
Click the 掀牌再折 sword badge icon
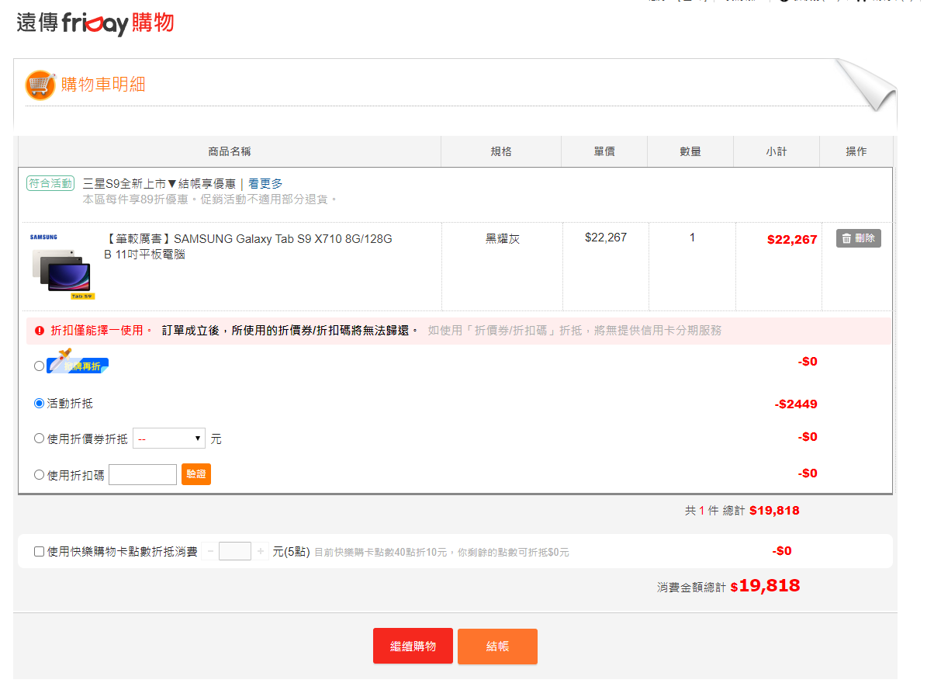(x=78, y=363)
